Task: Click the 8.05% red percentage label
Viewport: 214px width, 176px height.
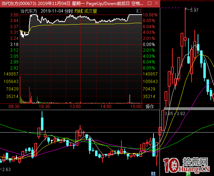Action: point(149,21)
